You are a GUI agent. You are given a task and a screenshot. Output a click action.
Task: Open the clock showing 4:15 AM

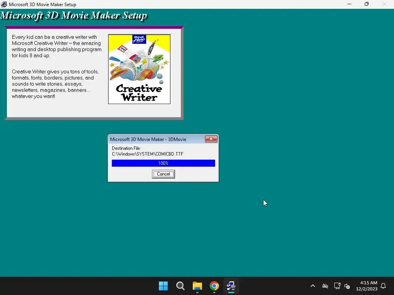(367, 286)
